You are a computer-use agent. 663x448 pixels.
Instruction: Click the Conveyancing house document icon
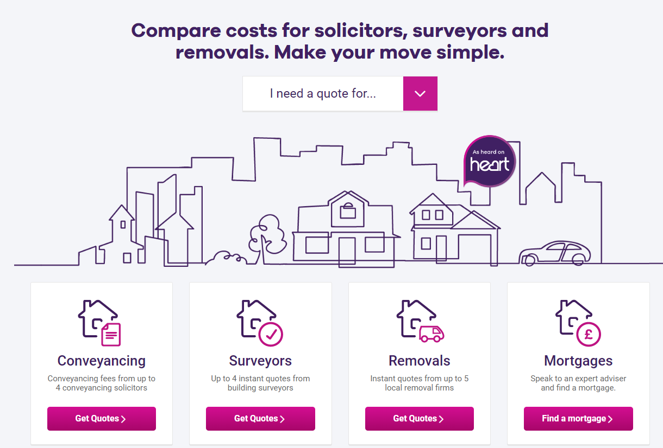[101, 323]
